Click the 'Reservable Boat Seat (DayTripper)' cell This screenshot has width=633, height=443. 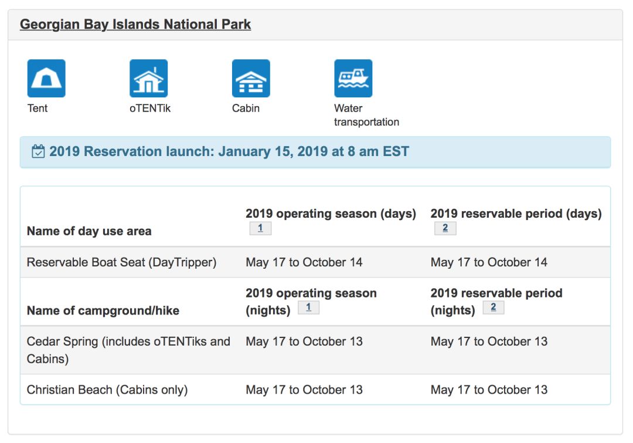121,262
